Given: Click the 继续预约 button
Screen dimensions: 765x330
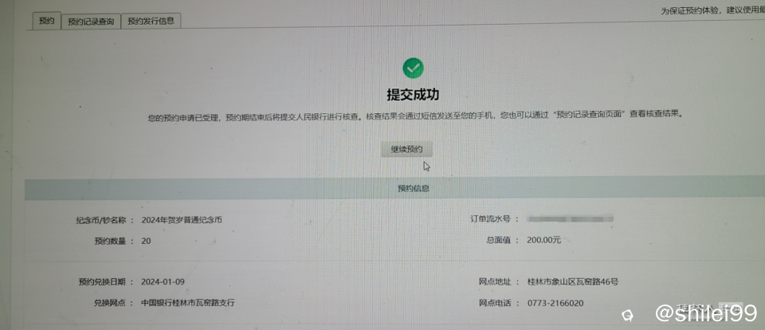Looking at the screenshot, I should tap(406, 149).
